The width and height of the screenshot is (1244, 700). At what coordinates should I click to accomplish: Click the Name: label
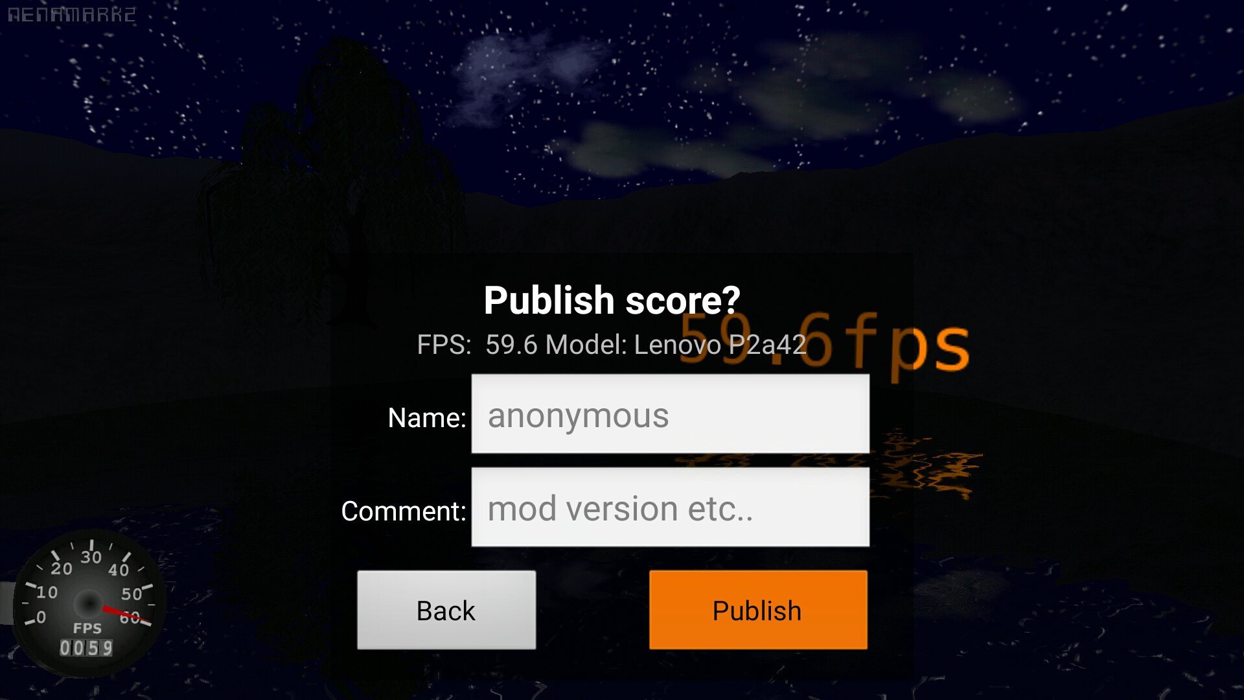click(x=426, y=417)
